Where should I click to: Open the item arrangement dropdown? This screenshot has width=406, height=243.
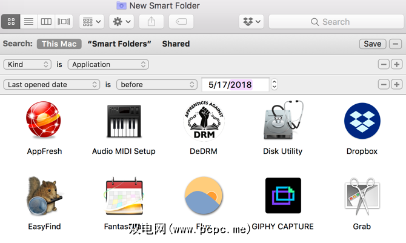(92, 21)
